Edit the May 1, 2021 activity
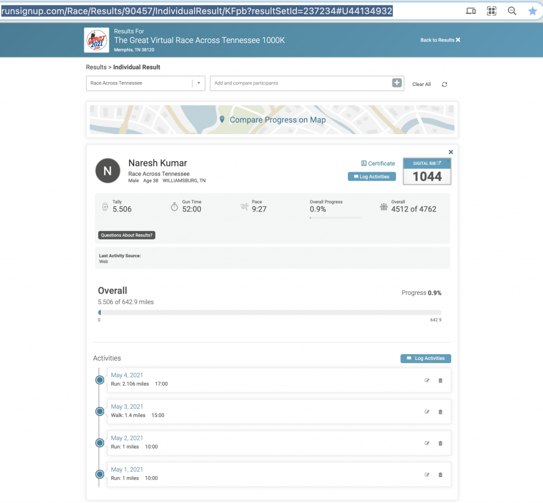 pyautogui.click(x=427, y=475)
